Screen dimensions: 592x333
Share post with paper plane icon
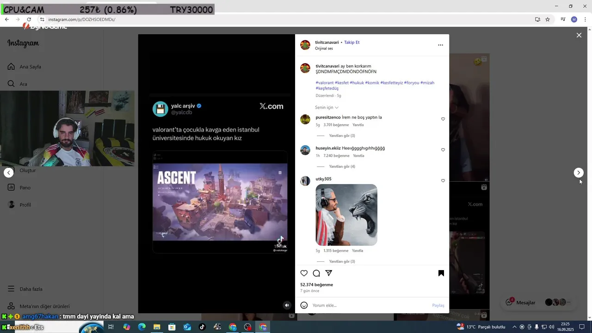pos(329,273)
